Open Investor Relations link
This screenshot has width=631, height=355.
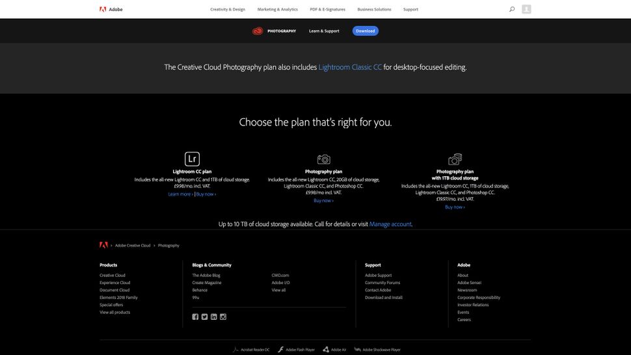point(473,305)
